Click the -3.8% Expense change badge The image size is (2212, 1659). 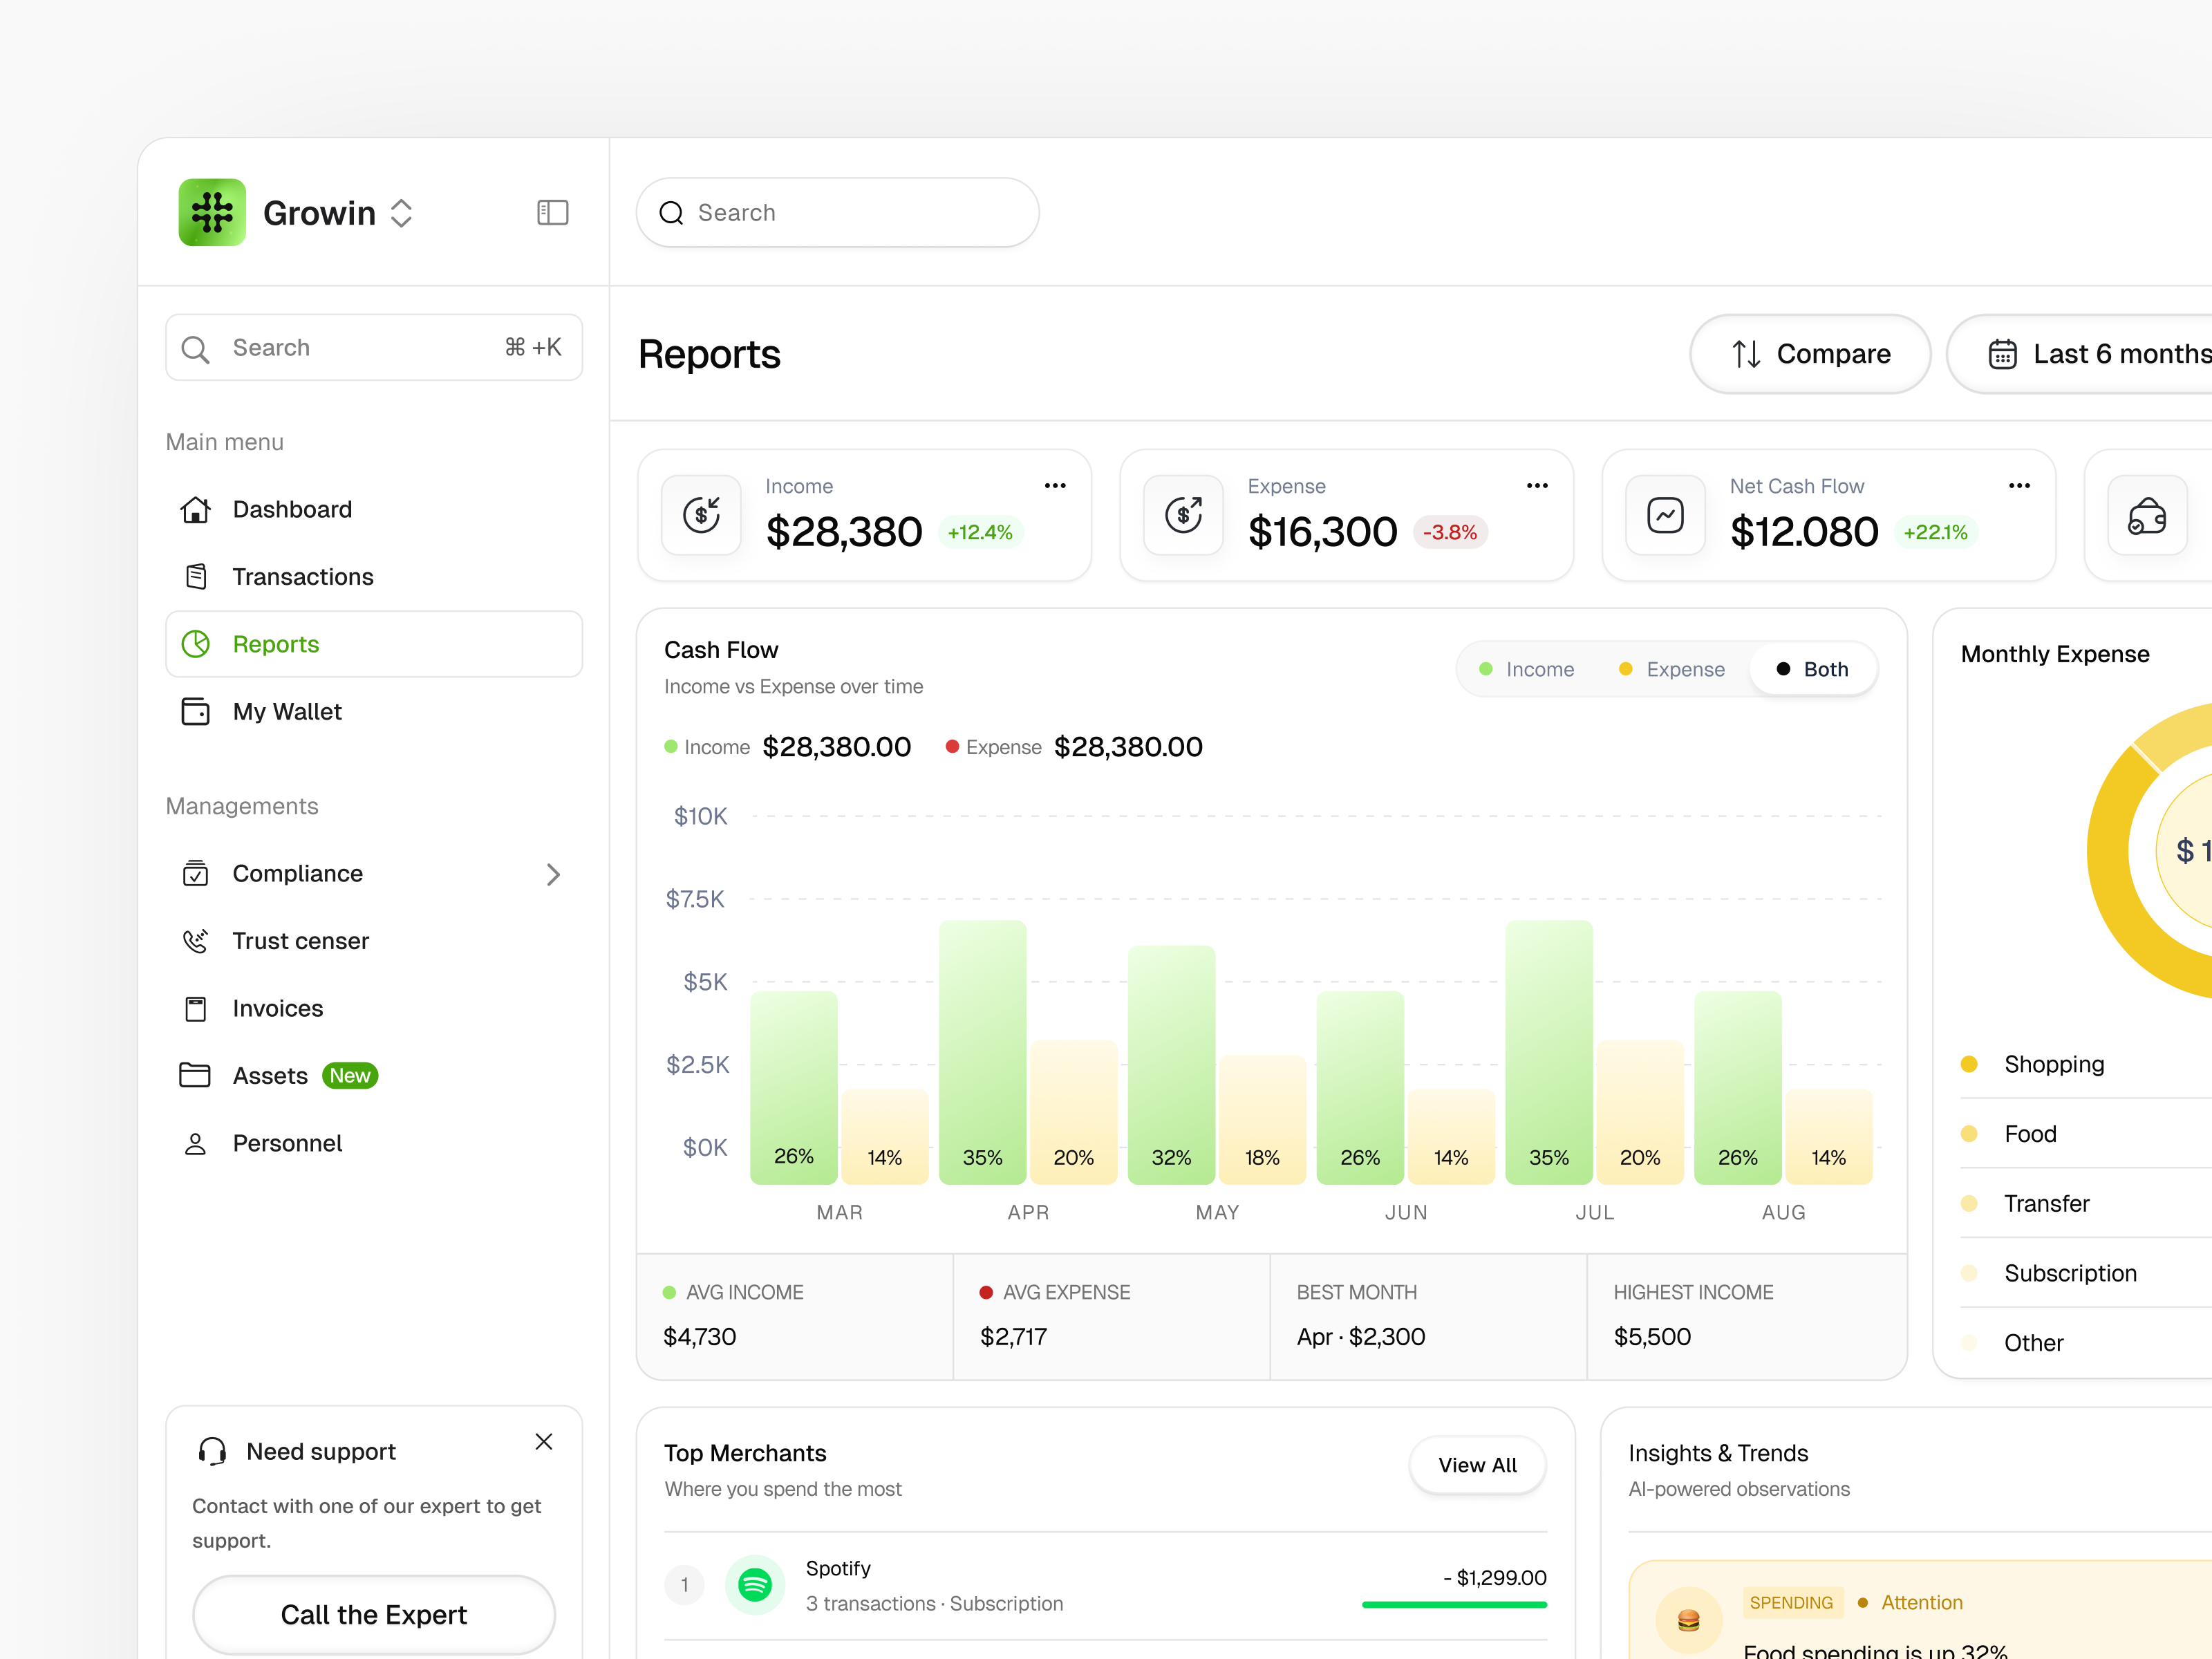tap(1450, 532)
